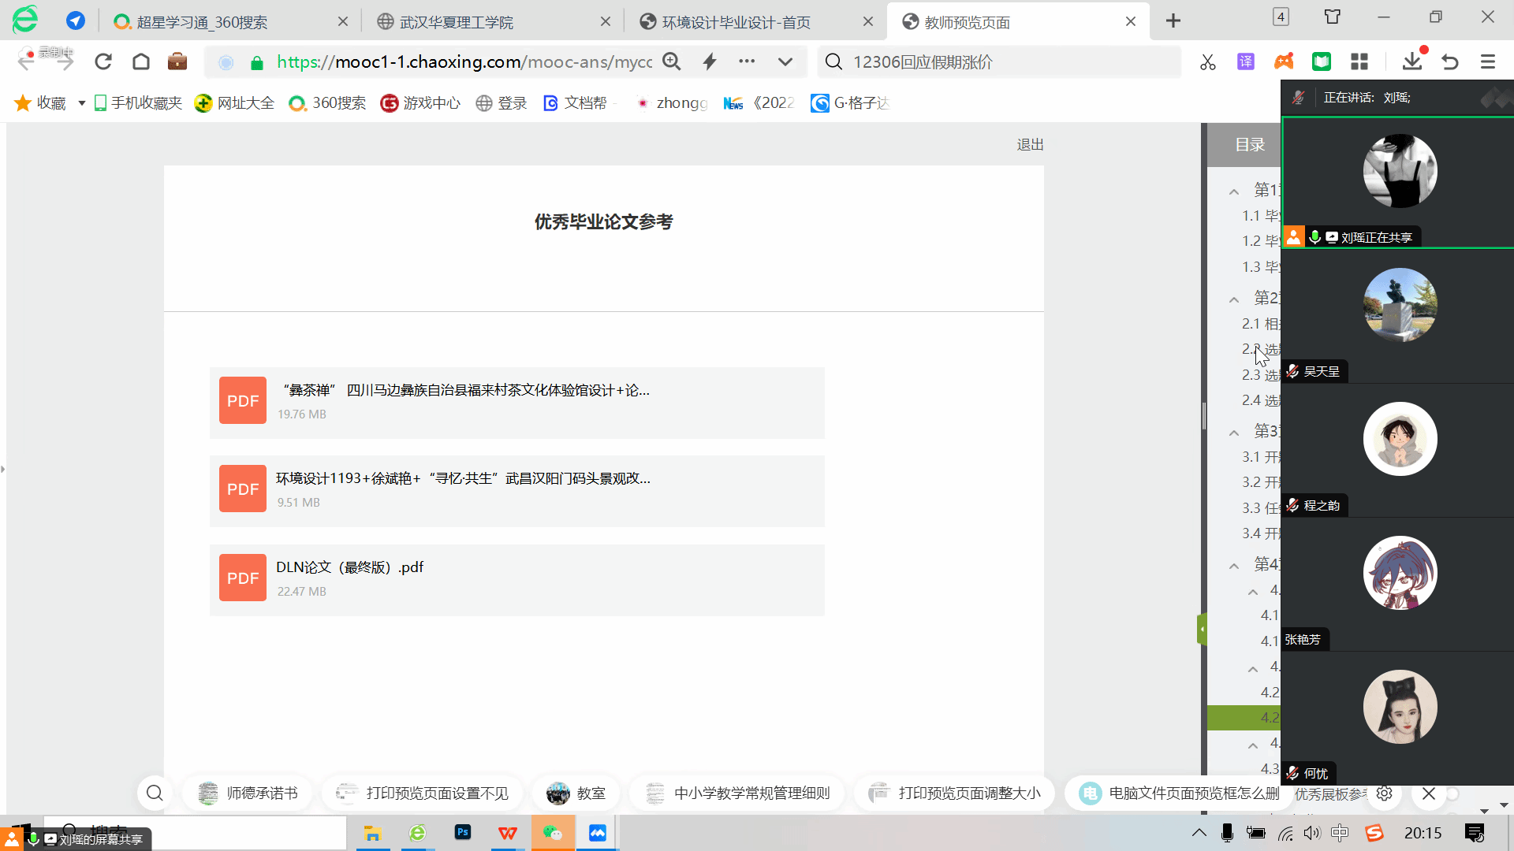
Task: Open the extensions grid icon
Action: click(x=1359, y=61)
